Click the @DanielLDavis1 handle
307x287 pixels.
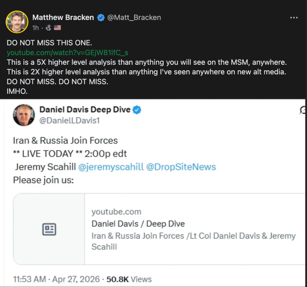[x=69, y=120]
